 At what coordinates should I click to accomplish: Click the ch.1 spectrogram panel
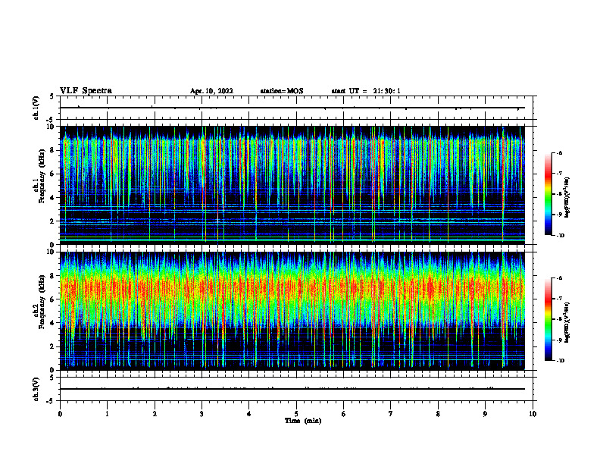292,185
